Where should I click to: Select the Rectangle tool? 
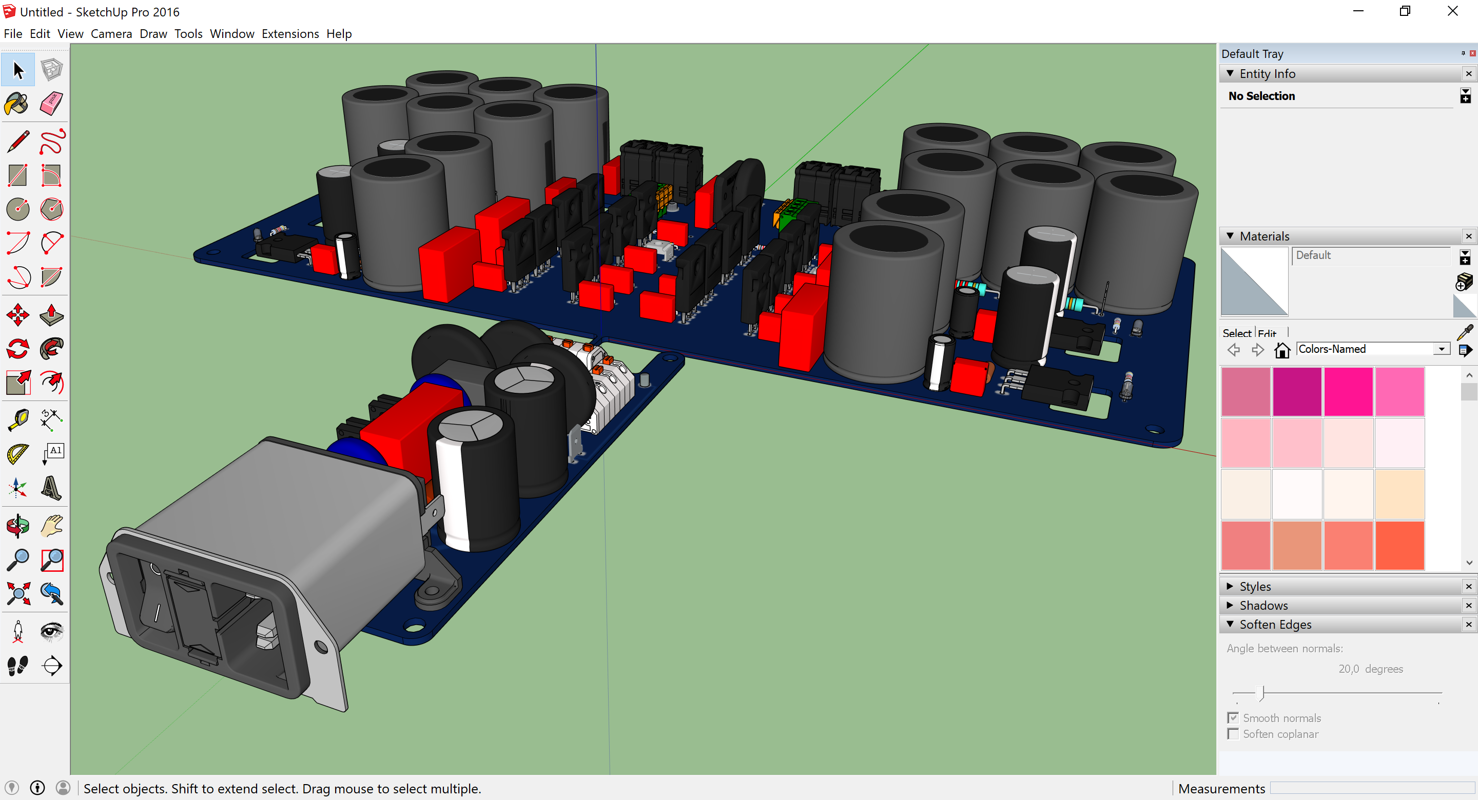point(18,175)
